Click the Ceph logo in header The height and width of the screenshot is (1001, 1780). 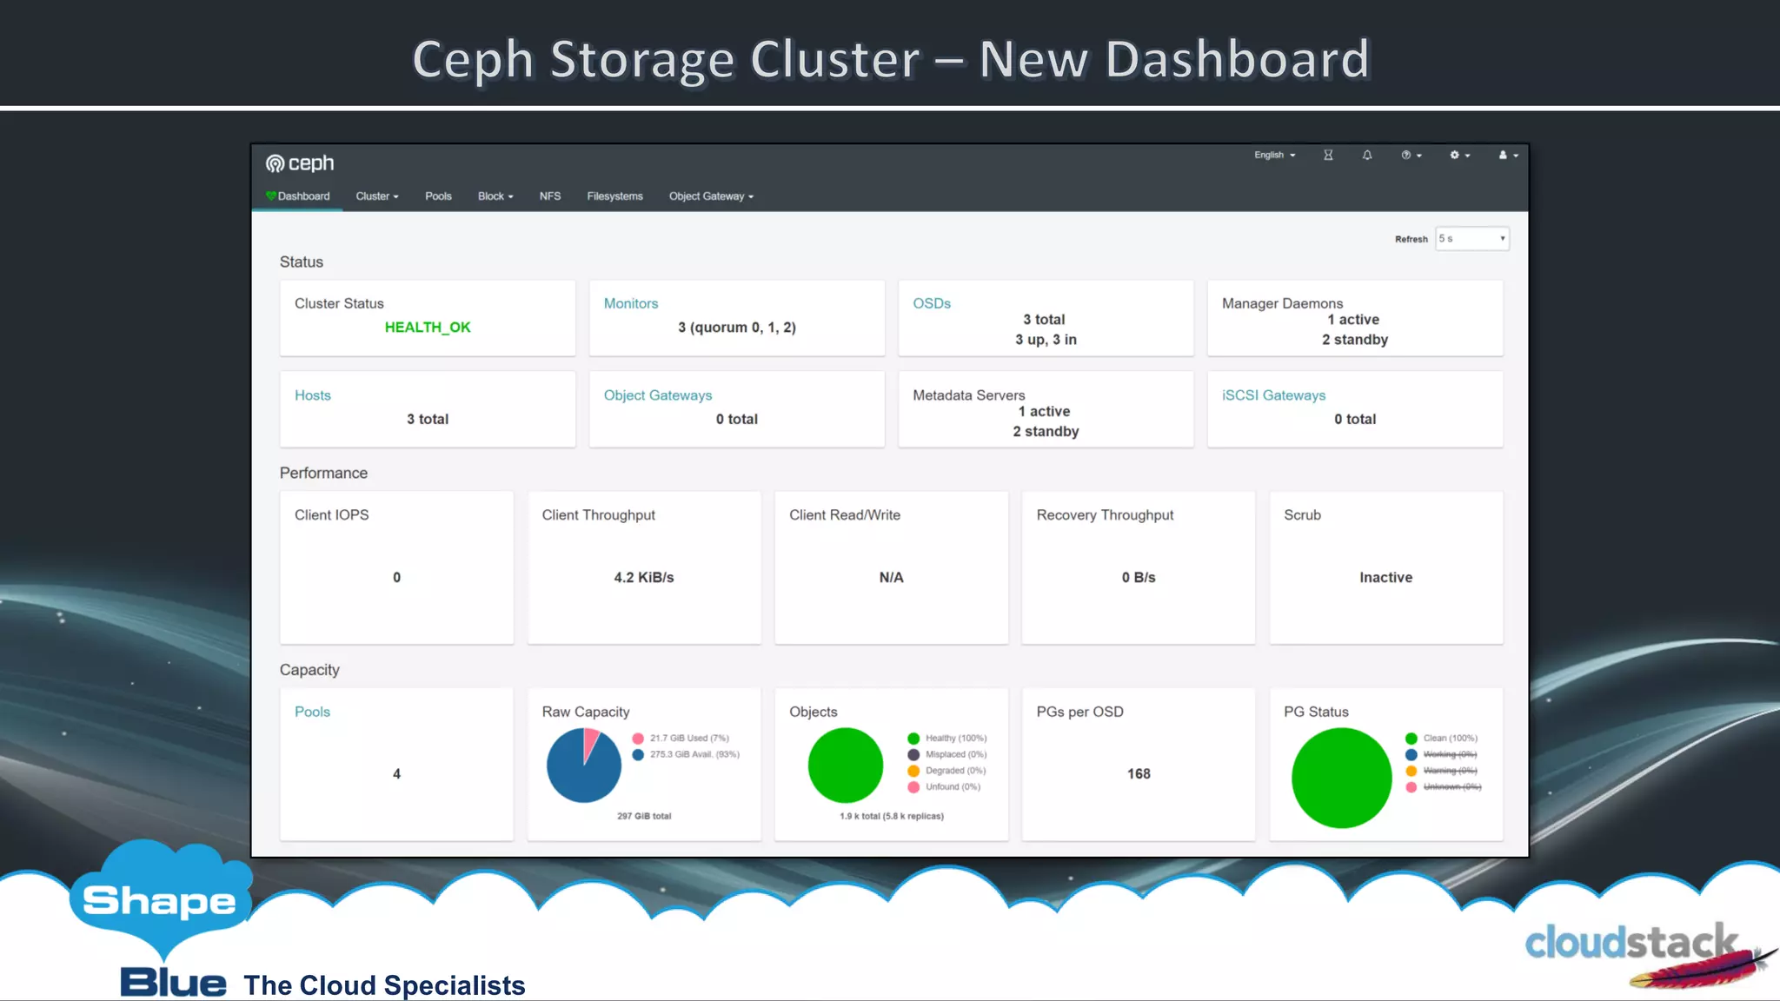pyautogui.click(x=299, y=163)
